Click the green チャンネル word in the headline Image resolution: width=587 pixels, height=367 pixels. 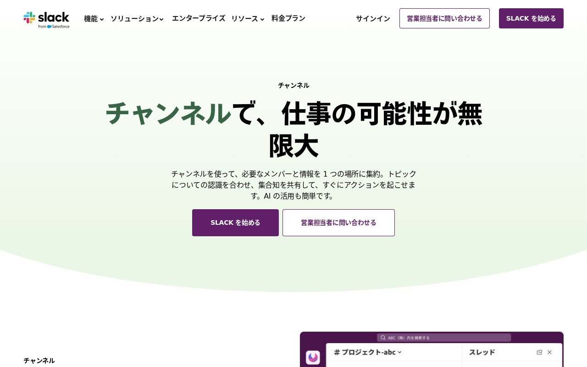point(168,113)
